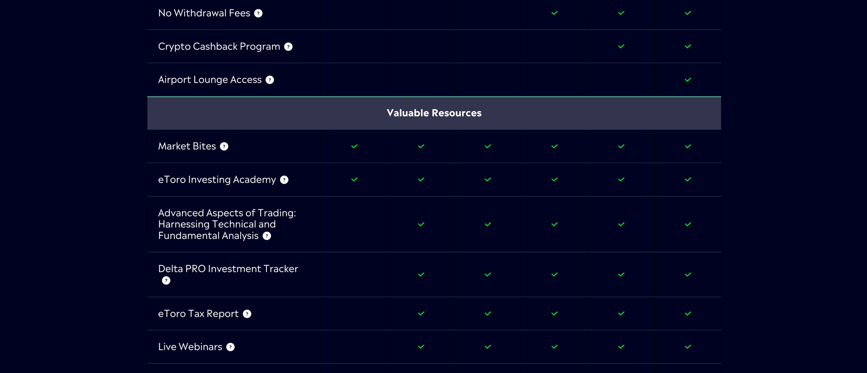Show the Live Webinars help tooltip icon
867x373 pixels.
click(x=230, y=347)
